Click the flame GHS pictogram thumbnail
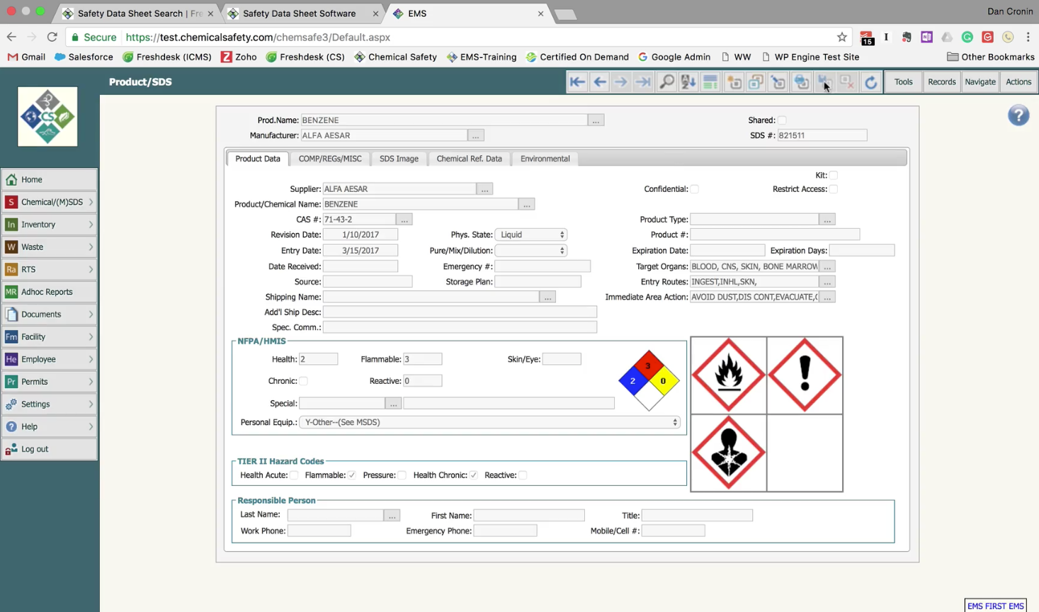The image size is (1039, 612). pos(728,375)
